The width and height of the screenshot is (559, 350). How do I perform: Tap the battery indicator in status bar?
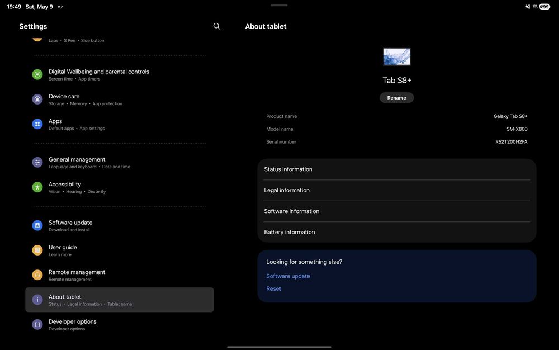[x=544, y=7]
